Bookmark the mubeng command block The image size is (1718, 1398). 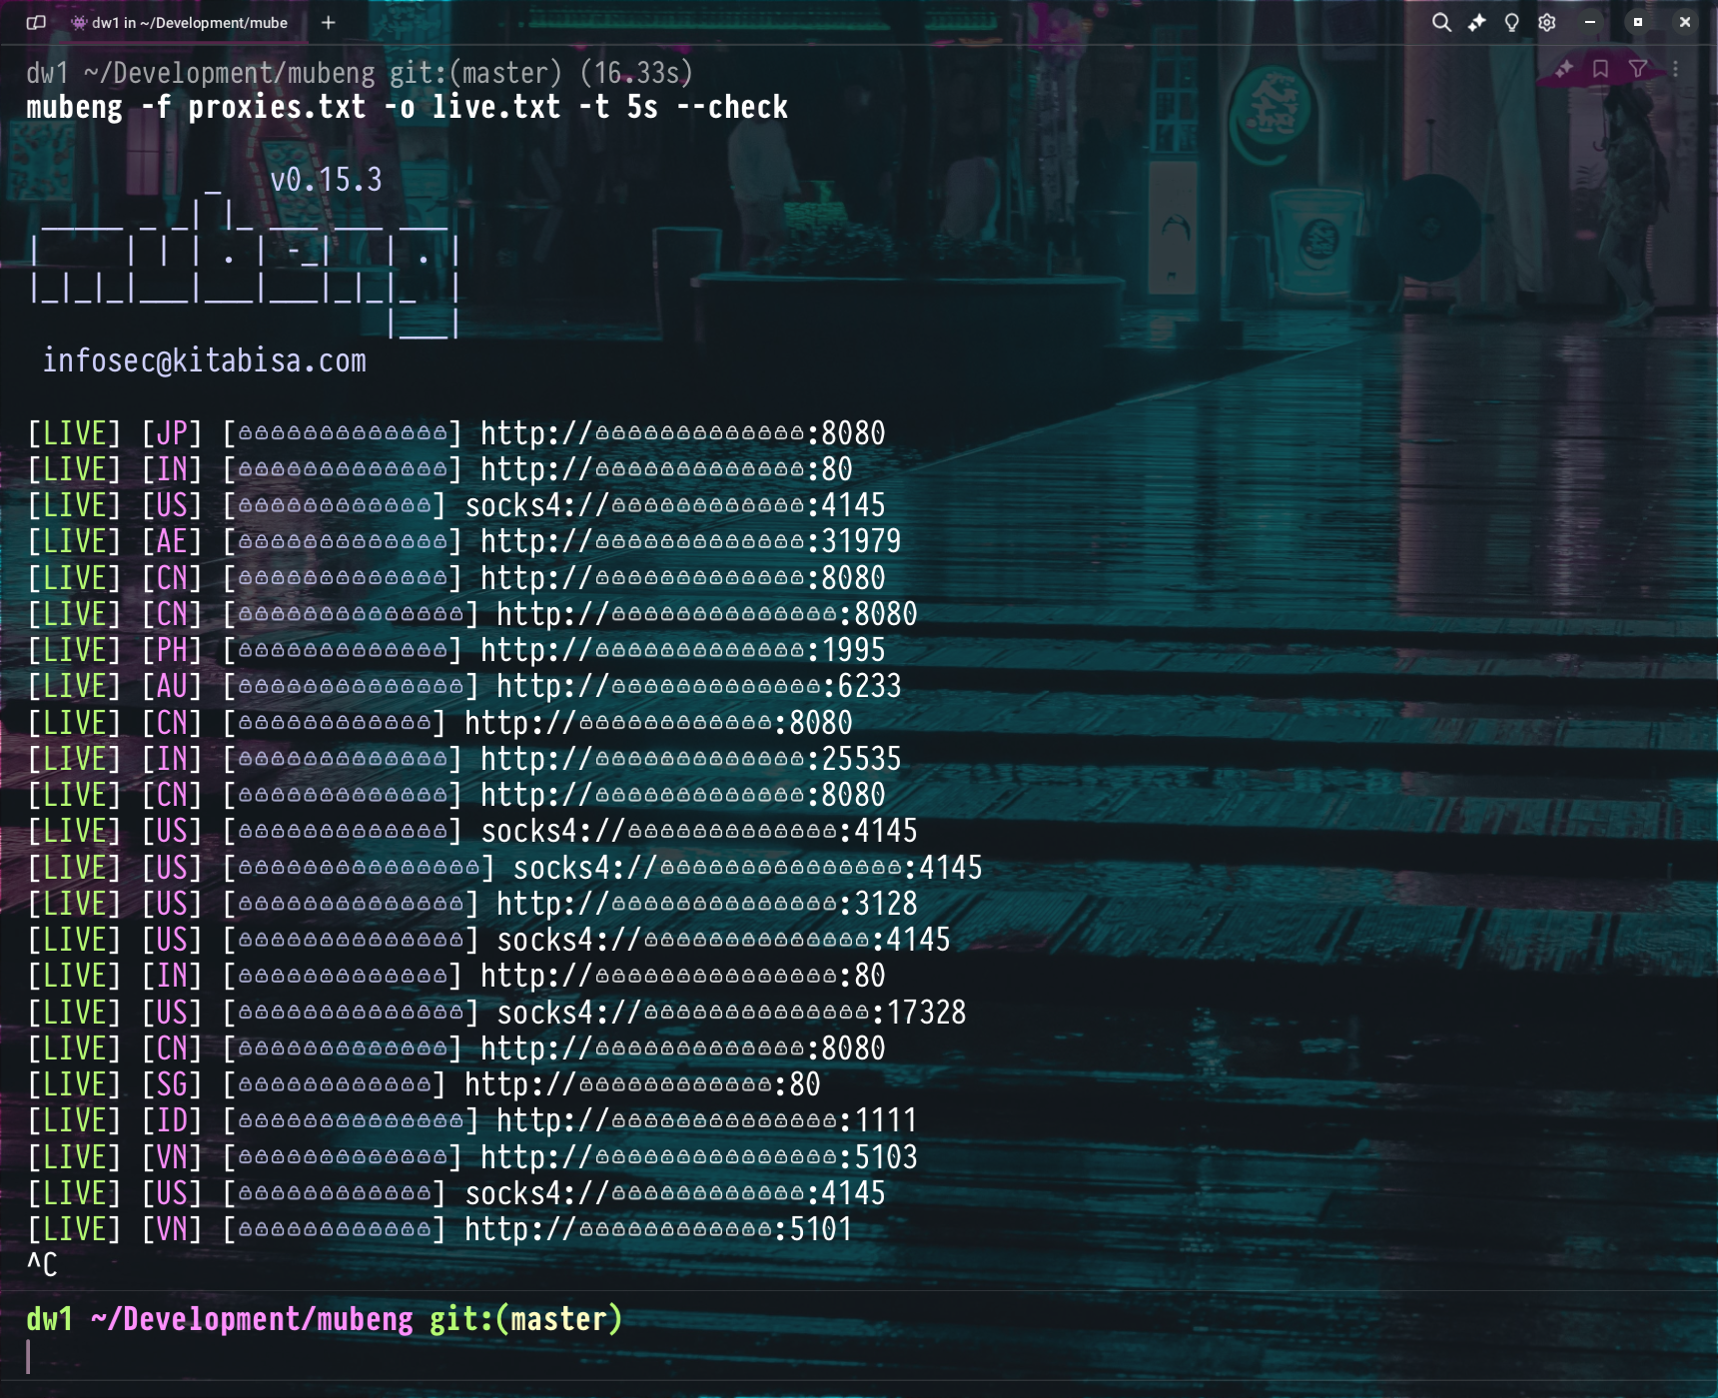(x=1600, y=69)
